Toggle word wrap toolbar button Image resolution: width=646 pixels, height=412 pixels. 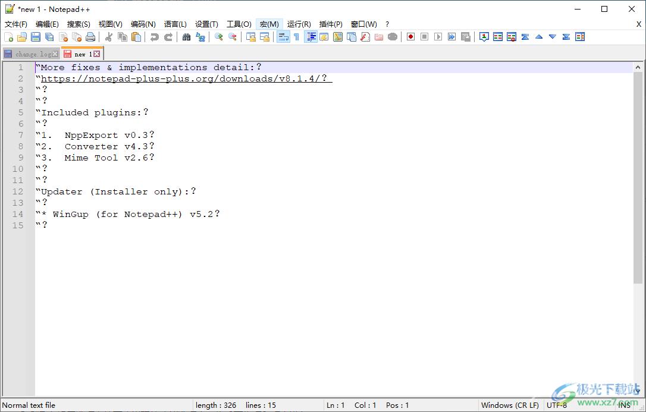pyautogui.click(x=283, y=37)
